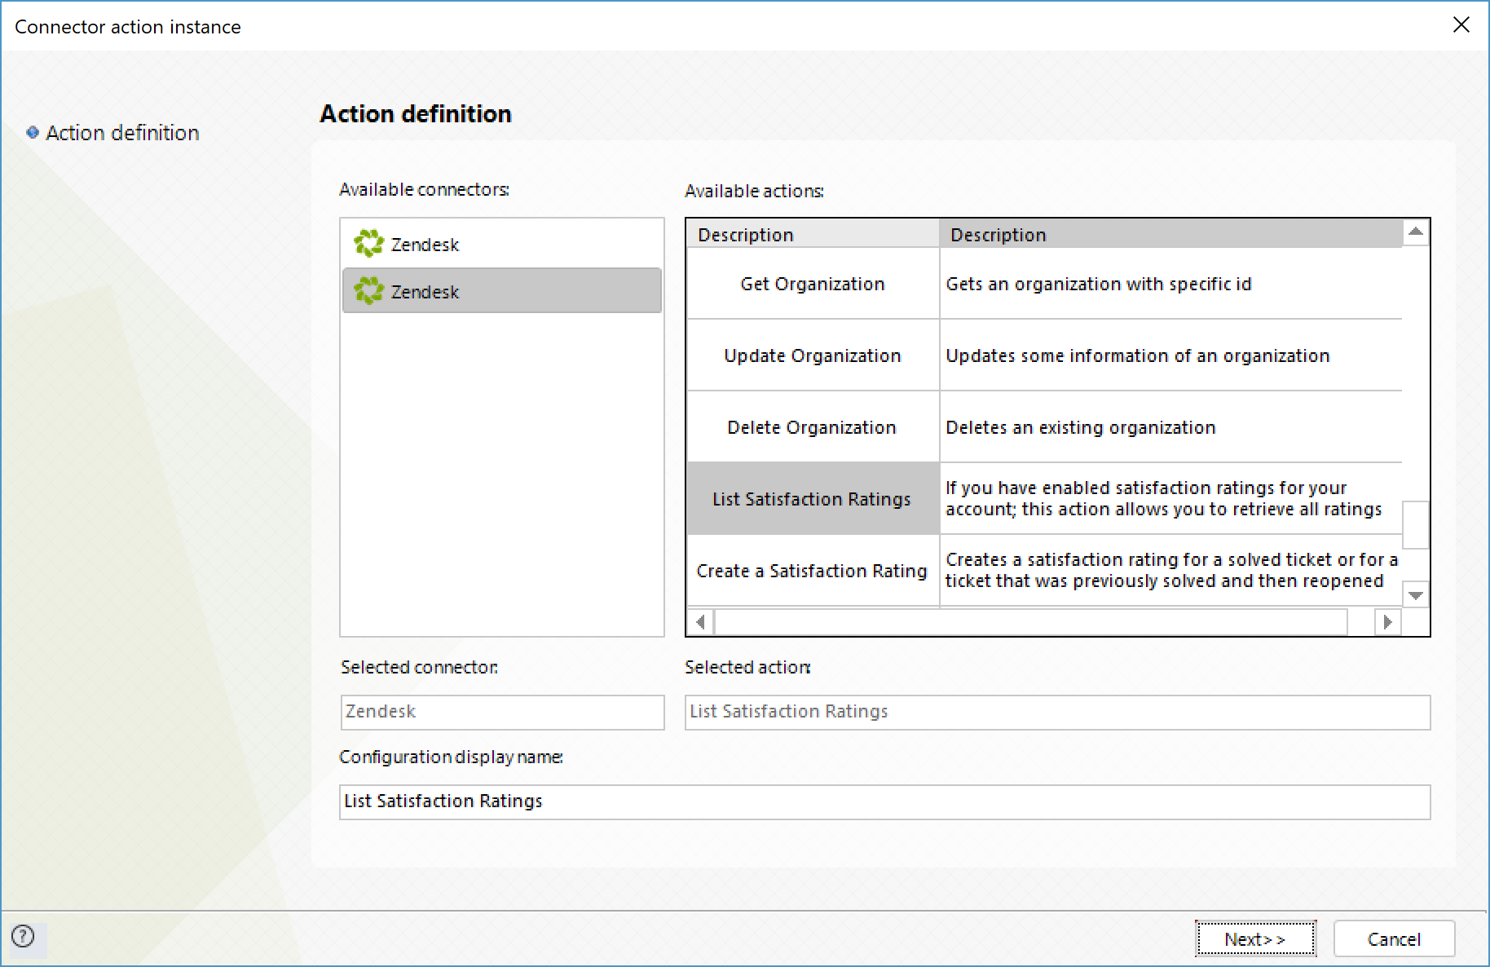Click the Selected action field
Image resolution: width=1490 pixels, height=967 pixels.
coord(1057,712)
